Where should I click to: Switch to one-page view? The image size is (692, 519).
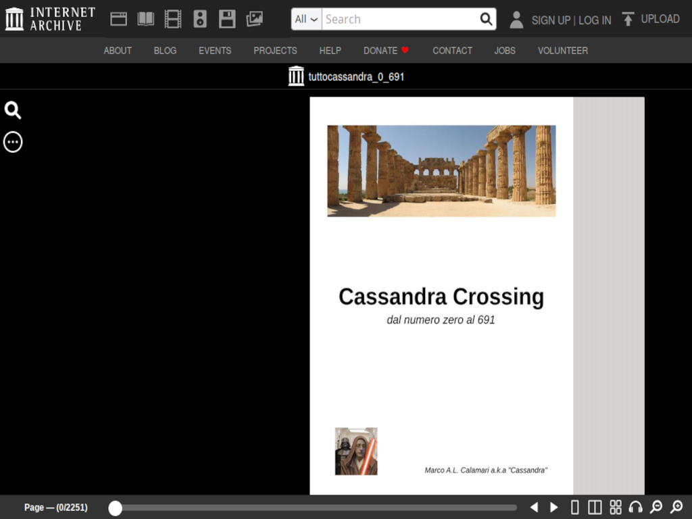574,507
